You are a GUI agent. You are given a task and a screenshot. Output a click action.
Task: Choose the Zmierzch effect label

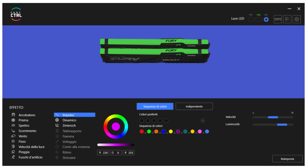69,126
